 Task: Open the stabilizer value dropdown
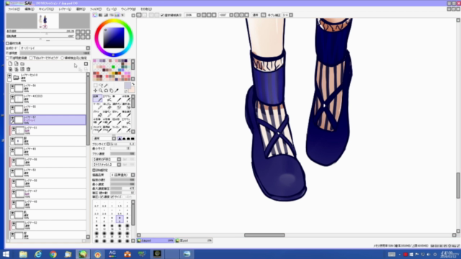point(291,15)
